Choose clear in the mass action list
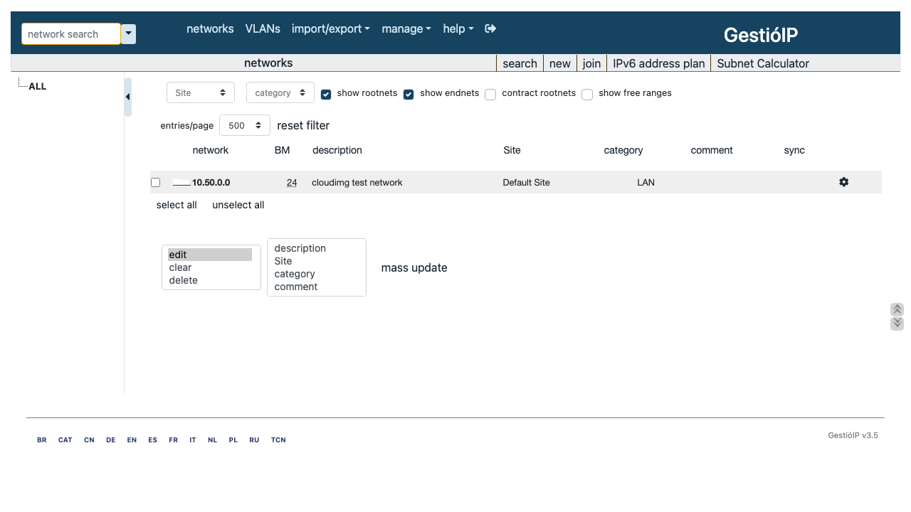This screenshot has width=911, height=512. point(210,267)
